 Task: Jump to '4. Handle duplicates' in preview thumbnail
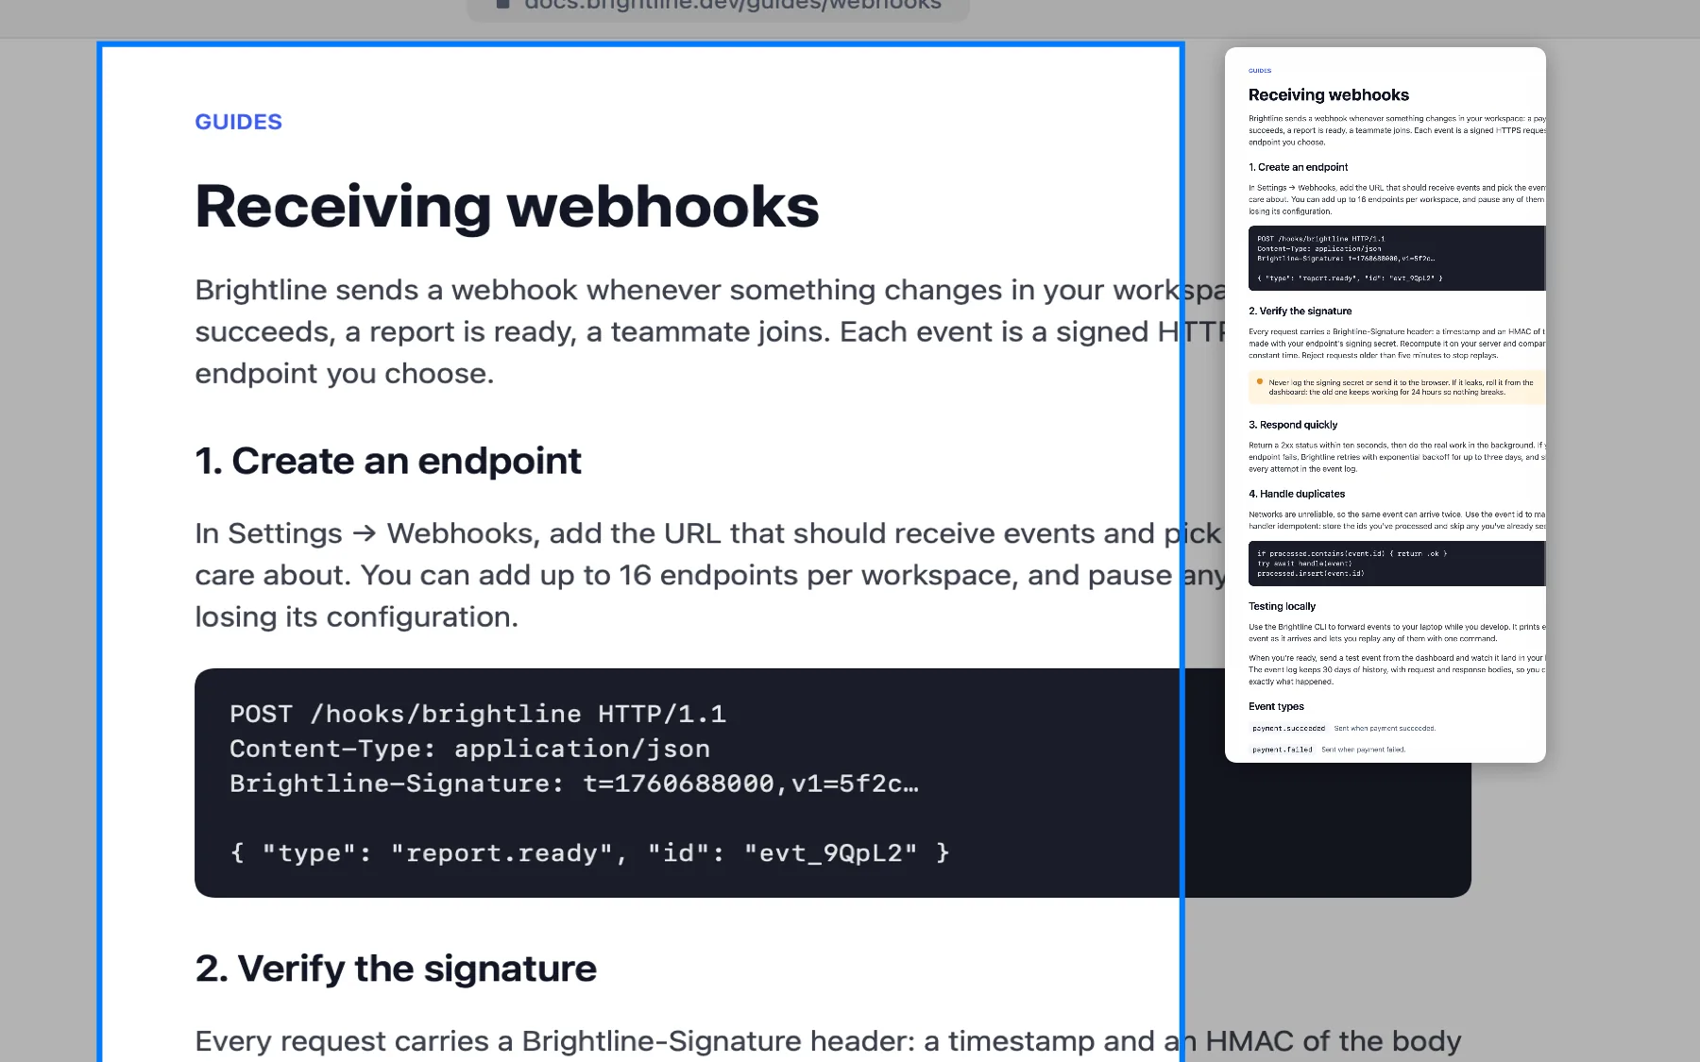[x=1297, y=494]
